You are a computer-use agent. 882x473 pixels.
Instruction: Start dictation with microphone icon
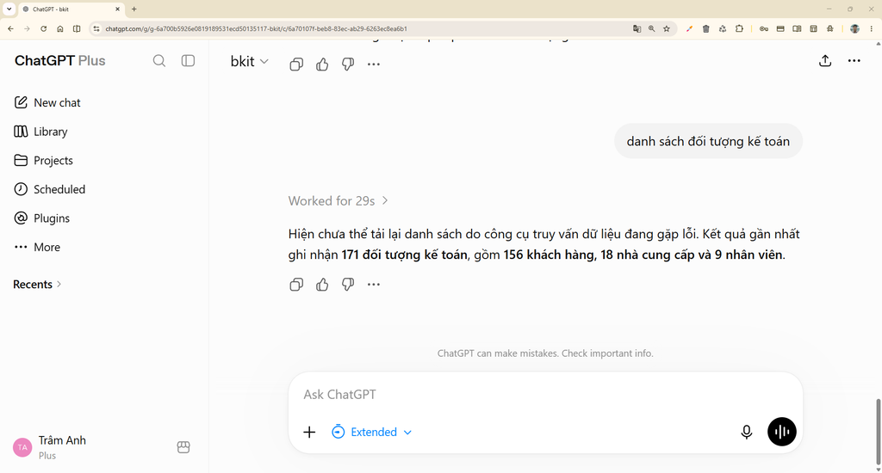tap(747, 432)
